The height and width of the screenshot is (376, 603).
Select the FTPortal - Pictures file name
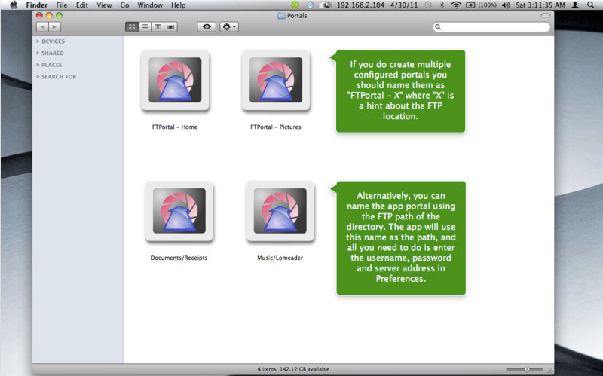click(276, 127)
